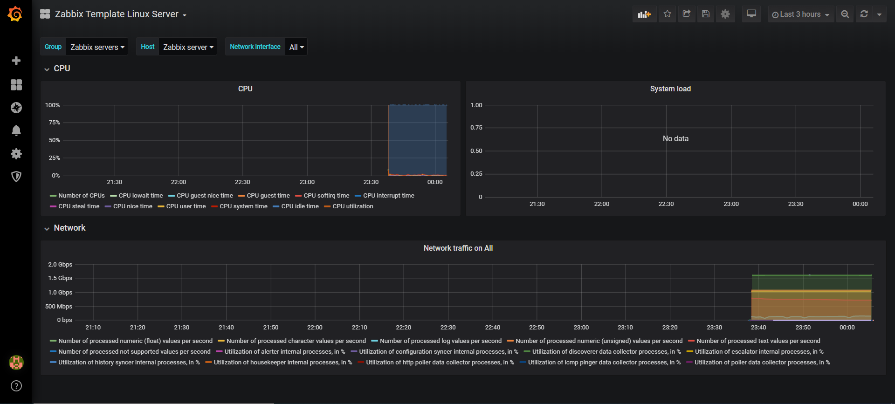This screenshot has height=404, width=895.
Task: Toggle CPU guest time legend series
Action: pos(268,195)
